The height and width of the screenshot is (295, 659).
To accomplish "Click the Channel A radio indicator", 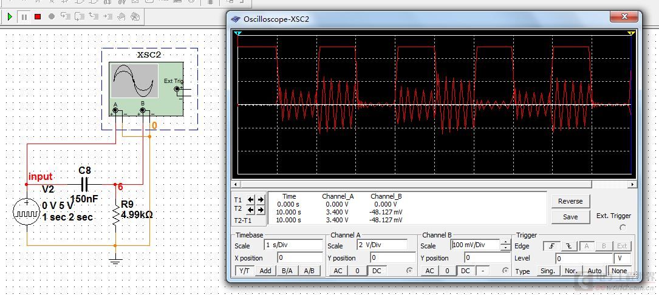I will [409, 271].
